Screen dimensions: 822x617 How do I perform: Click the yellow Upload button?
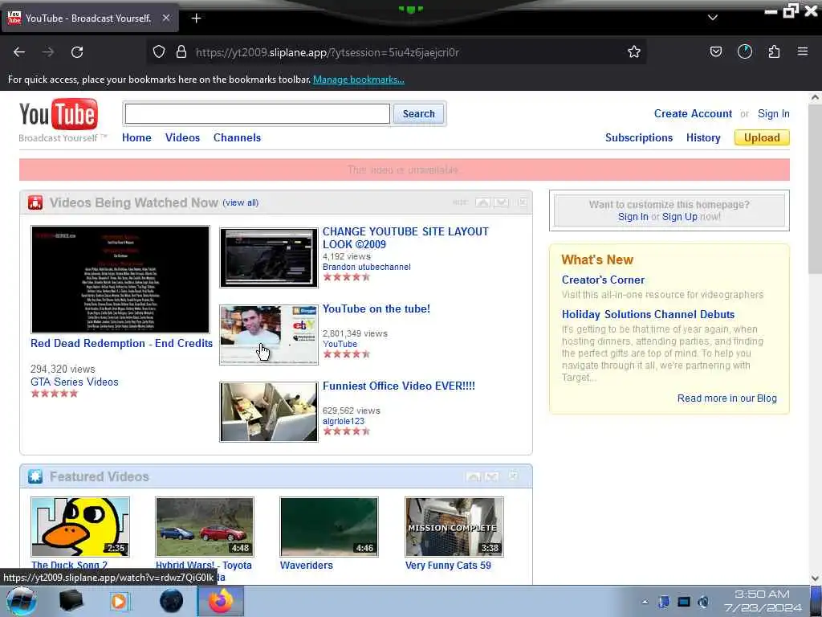click(x=762, y=137)
